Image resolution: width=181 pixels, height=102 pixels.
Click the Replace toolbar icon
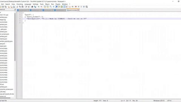(x=35, y=7)
